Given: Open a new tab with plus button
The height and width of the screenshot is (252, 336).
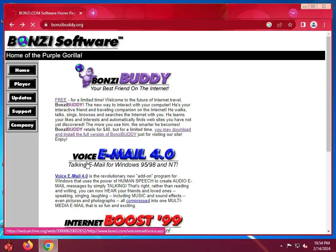Looking at the screenshot, I should tap(93, 13).
